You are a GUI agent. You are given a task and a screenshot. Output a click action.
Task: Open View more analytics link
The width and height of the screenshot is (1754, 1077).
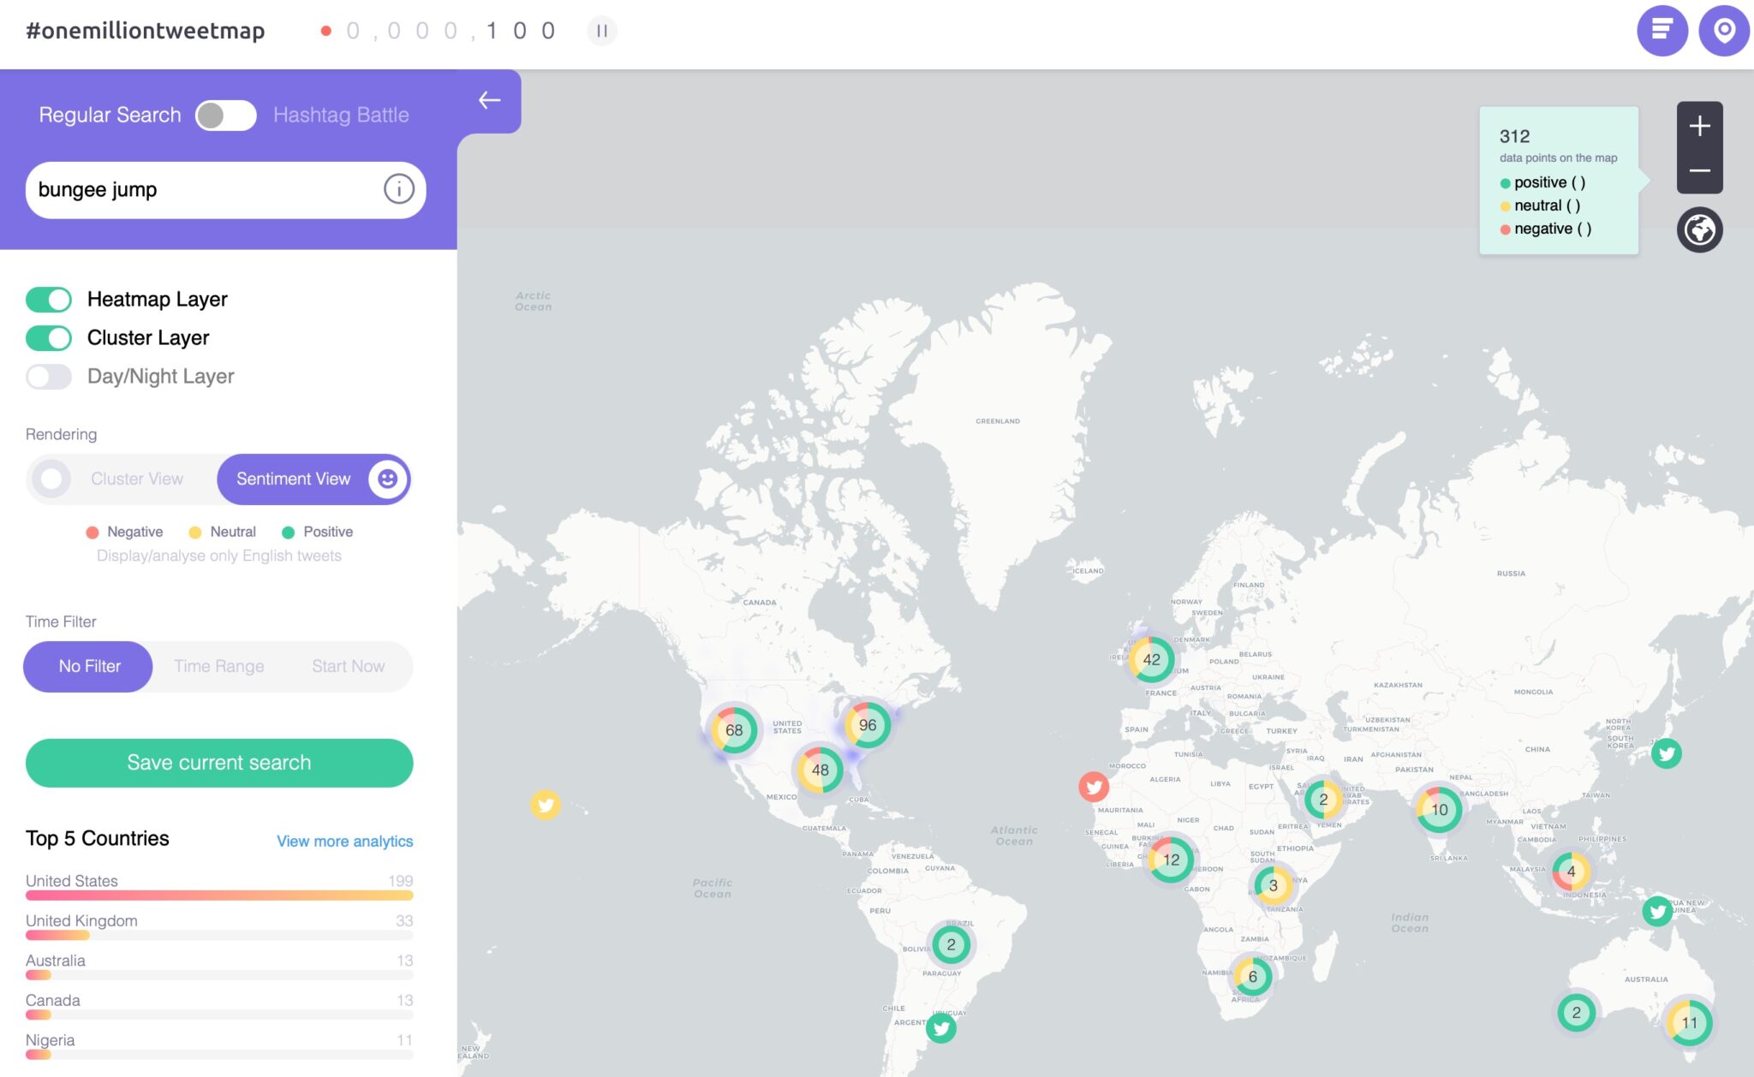(343, 841)
